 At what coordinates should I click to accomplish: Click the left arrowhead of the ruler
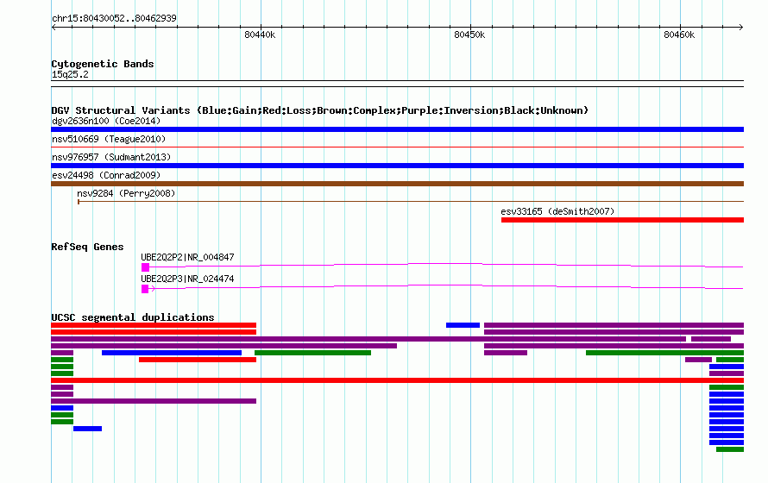pyautogui.click(x=54, y=27)
